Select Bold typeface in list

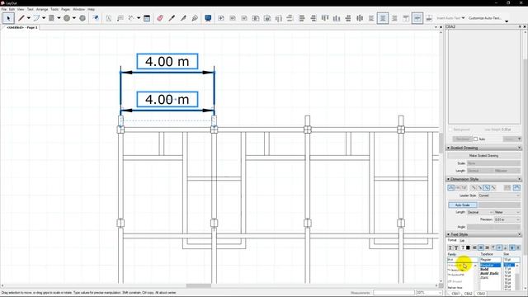pos(484,270)
